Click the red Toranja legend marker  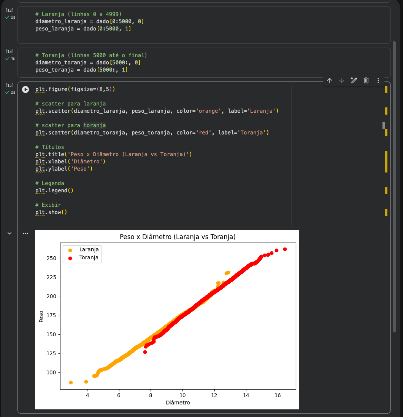pyautogui.click(x=70, y=258)
